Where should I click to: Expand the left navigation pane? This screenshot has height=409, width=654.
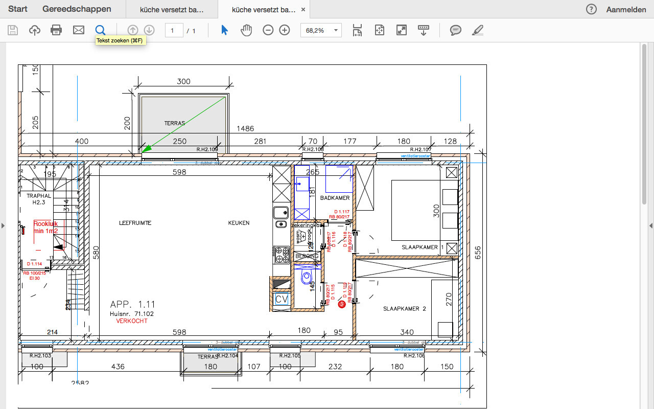(x=3, y=225)
